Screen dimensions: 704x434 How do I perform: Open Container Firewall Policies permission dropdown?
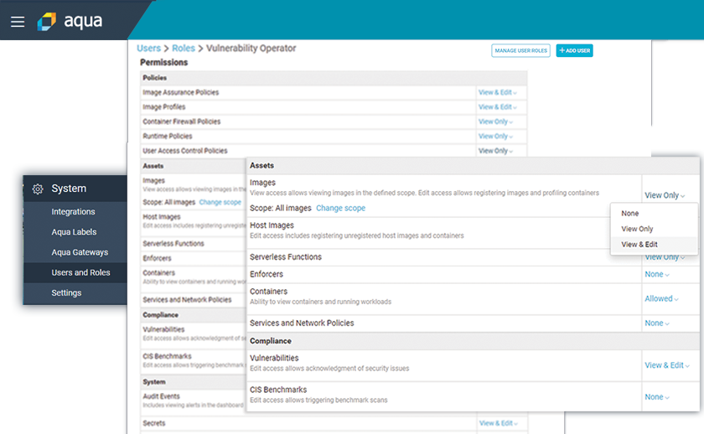495,121
